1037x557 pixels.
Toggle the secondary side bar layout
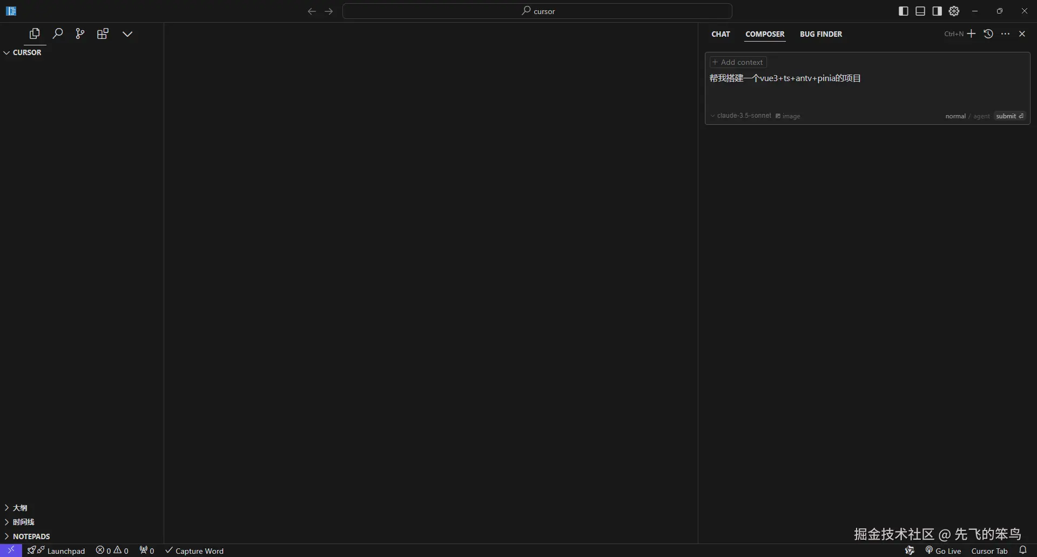point(937,11)
